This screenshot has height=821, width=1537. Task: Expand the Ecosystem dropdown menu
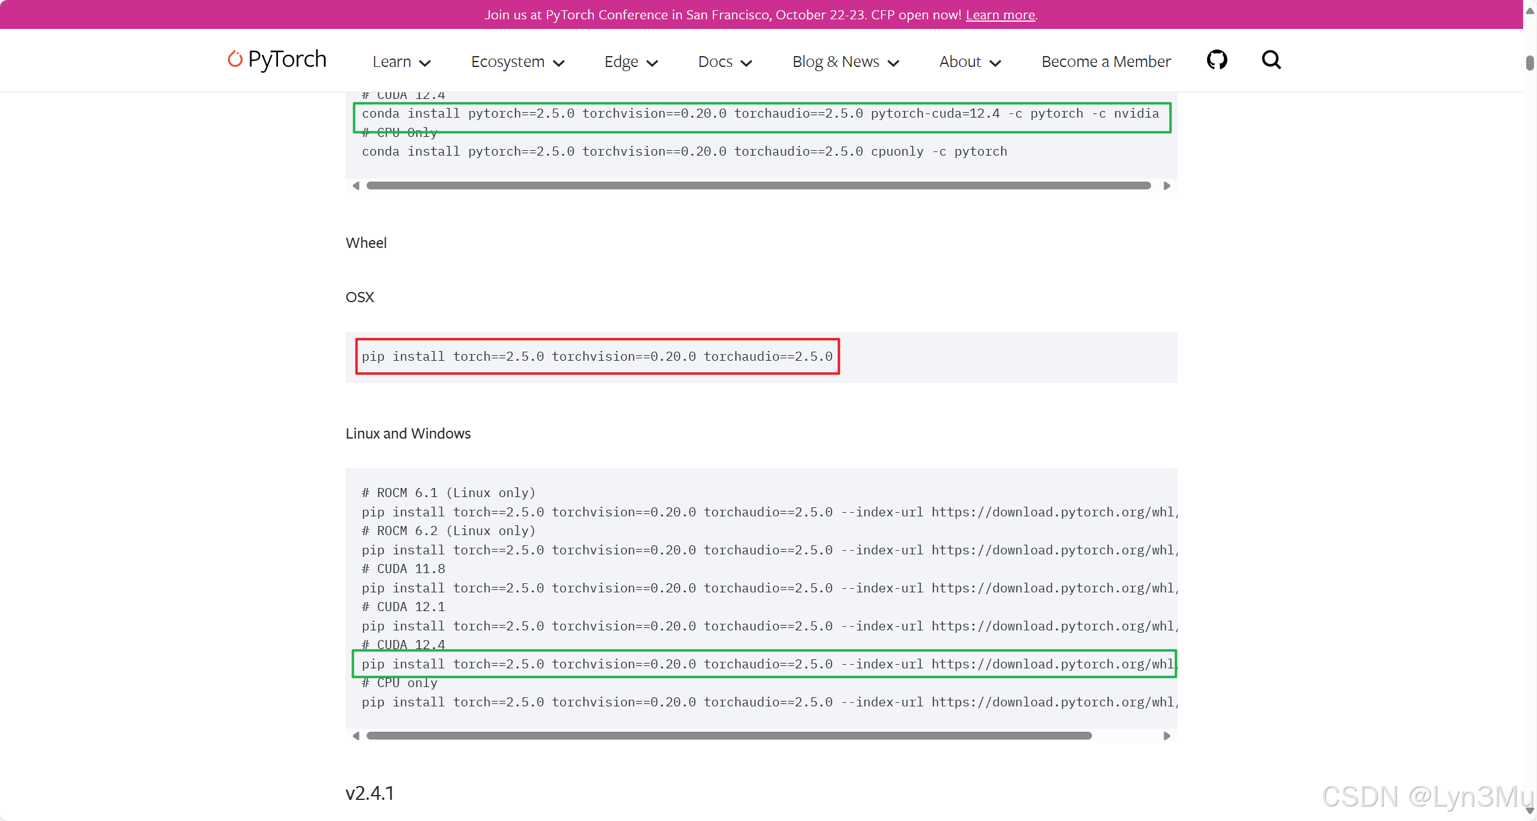pyautogui.click(x=517, y=62)
